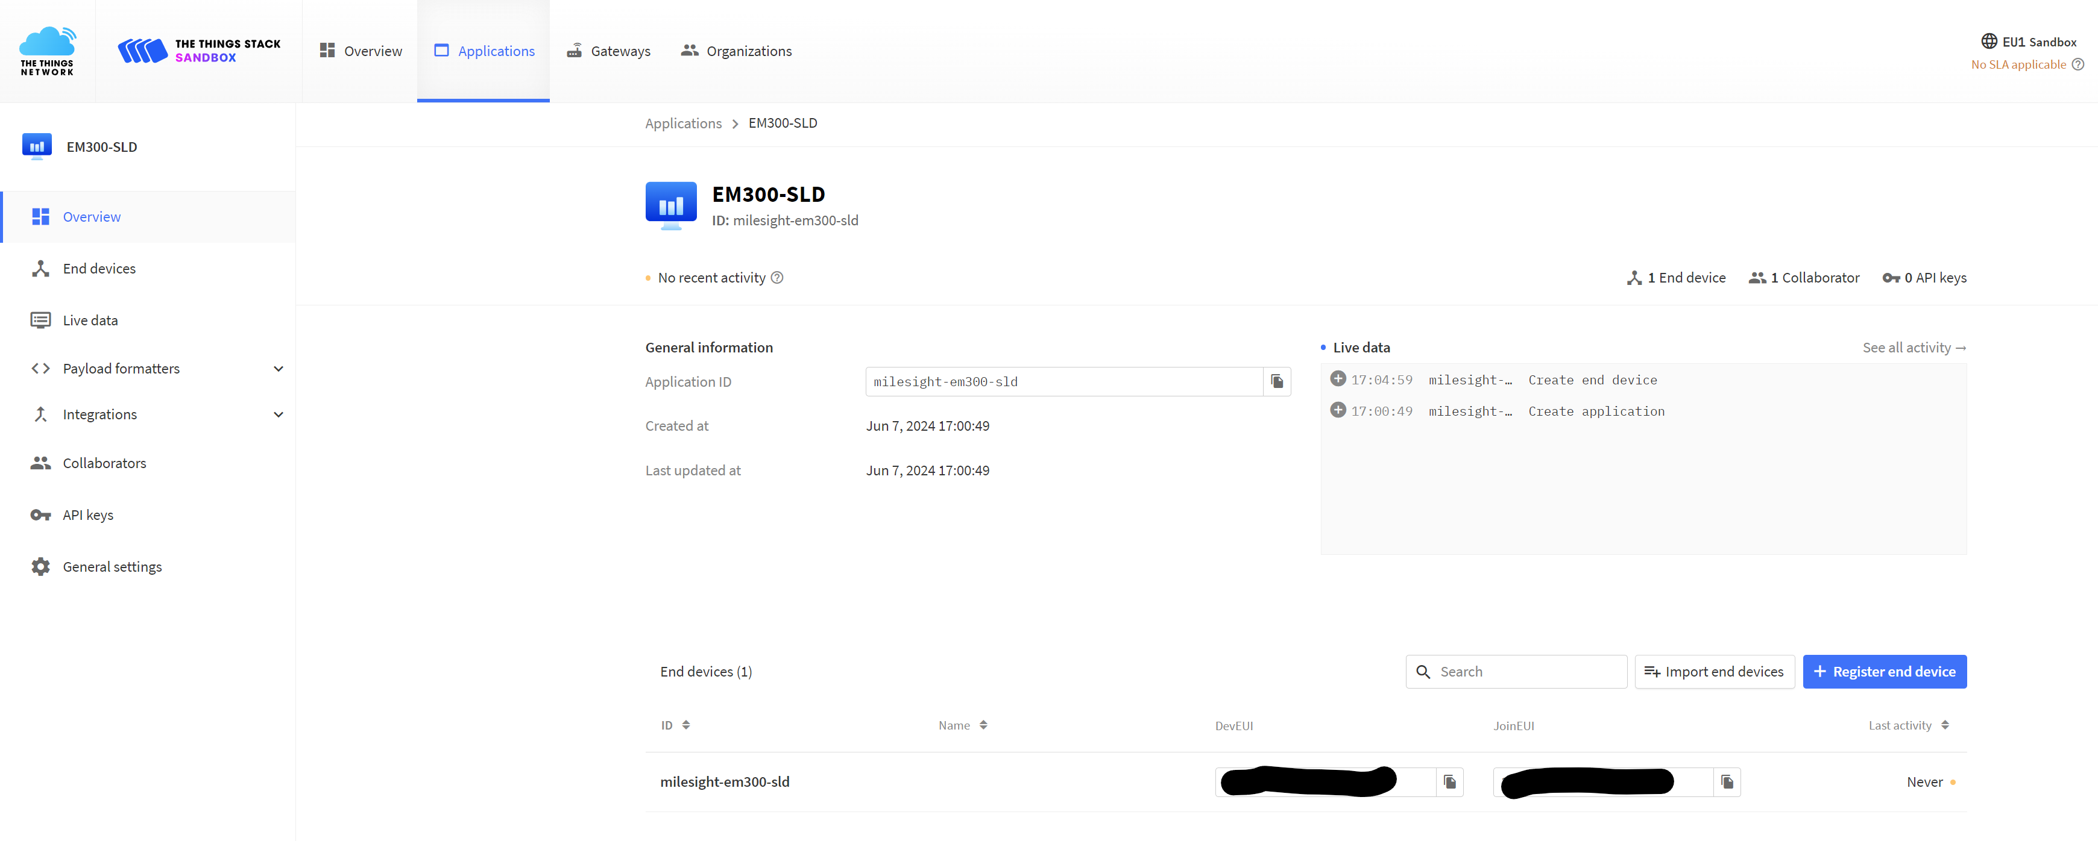Open the 0 API keys link
The height and width of the screenshot is (841, 2098).
click(1924, 278)
